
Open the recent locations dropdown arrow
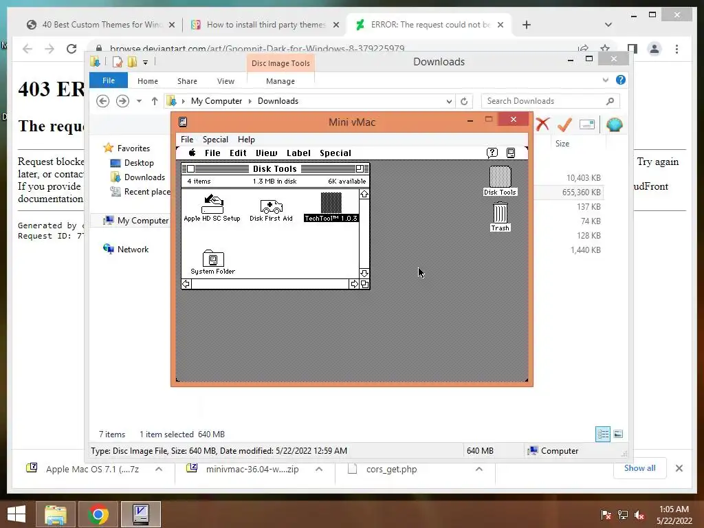coord(139,101)
